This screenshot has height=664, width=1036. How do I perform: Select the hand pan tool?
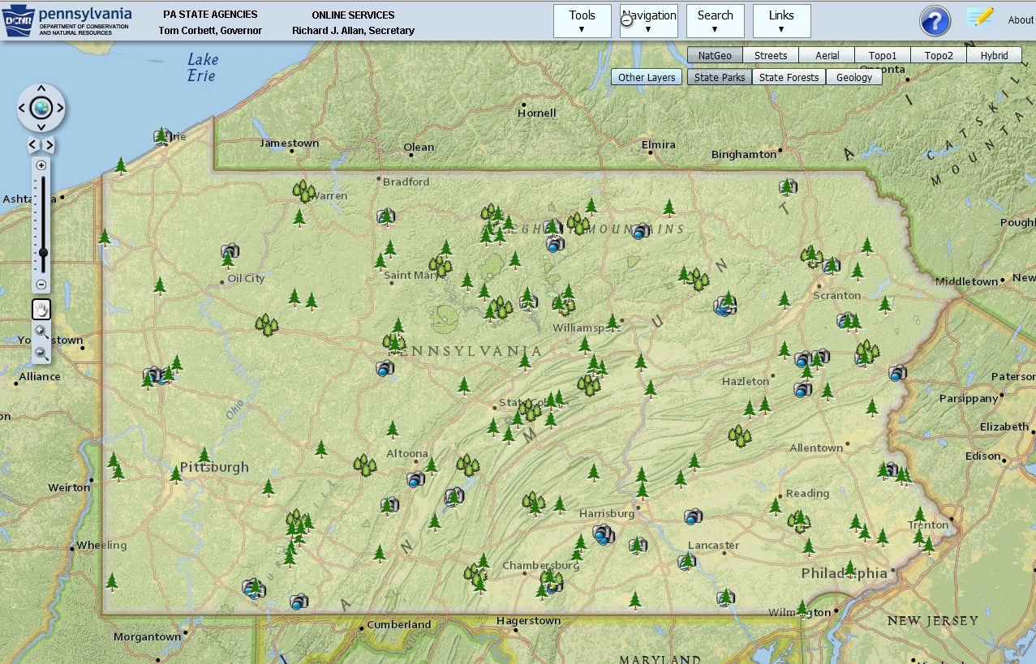(41, 309)
